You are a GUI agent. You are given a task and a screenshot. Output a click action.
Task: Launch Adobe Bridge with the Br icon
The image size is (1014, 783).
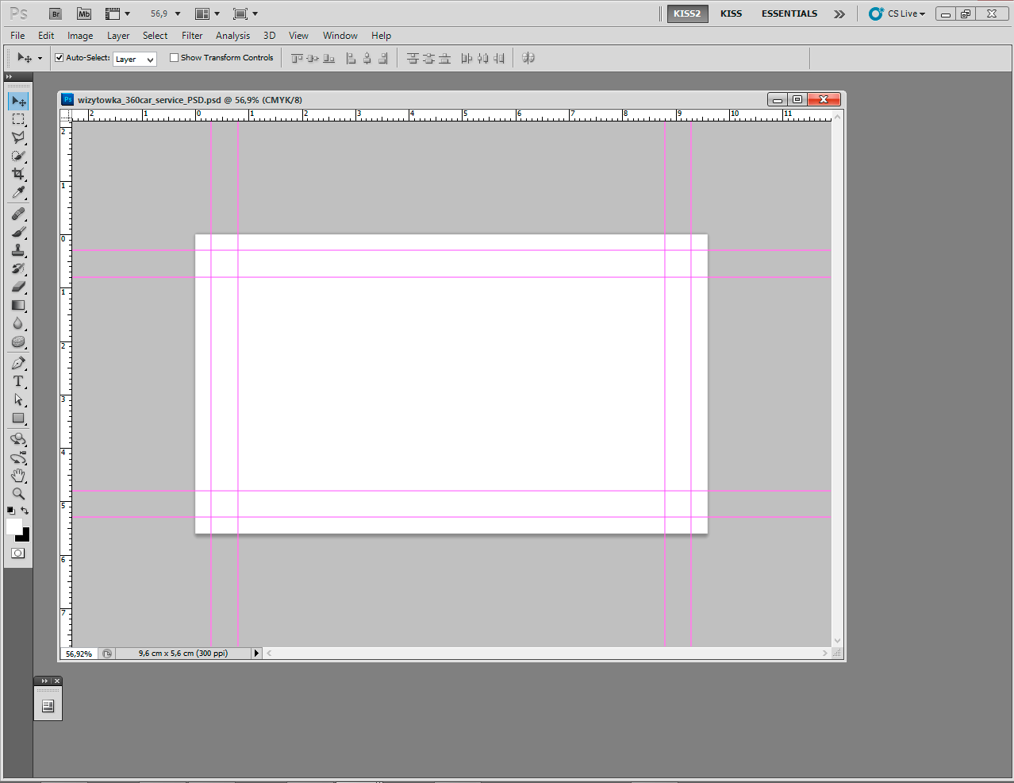tap(56, 13)
